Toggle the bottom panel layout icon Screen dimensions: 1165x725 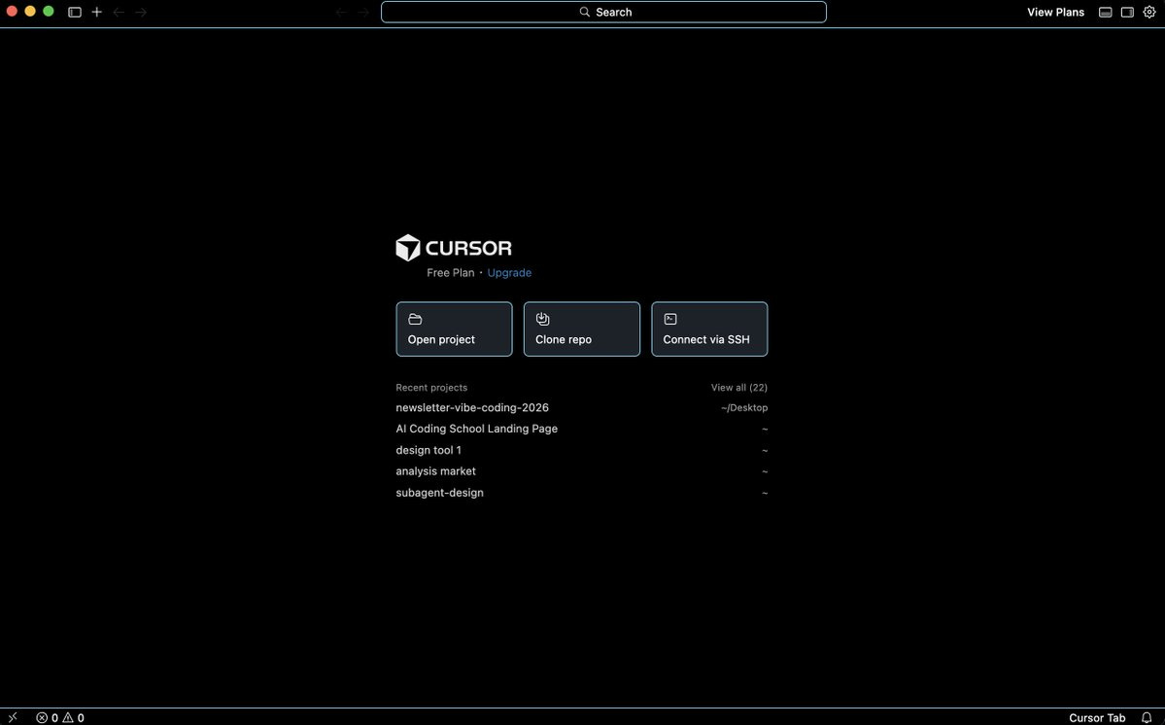pos(1105,12)
